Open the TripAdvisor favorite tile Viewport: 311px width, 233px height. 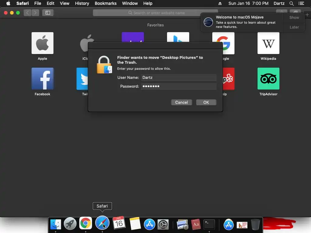(268, 79)
